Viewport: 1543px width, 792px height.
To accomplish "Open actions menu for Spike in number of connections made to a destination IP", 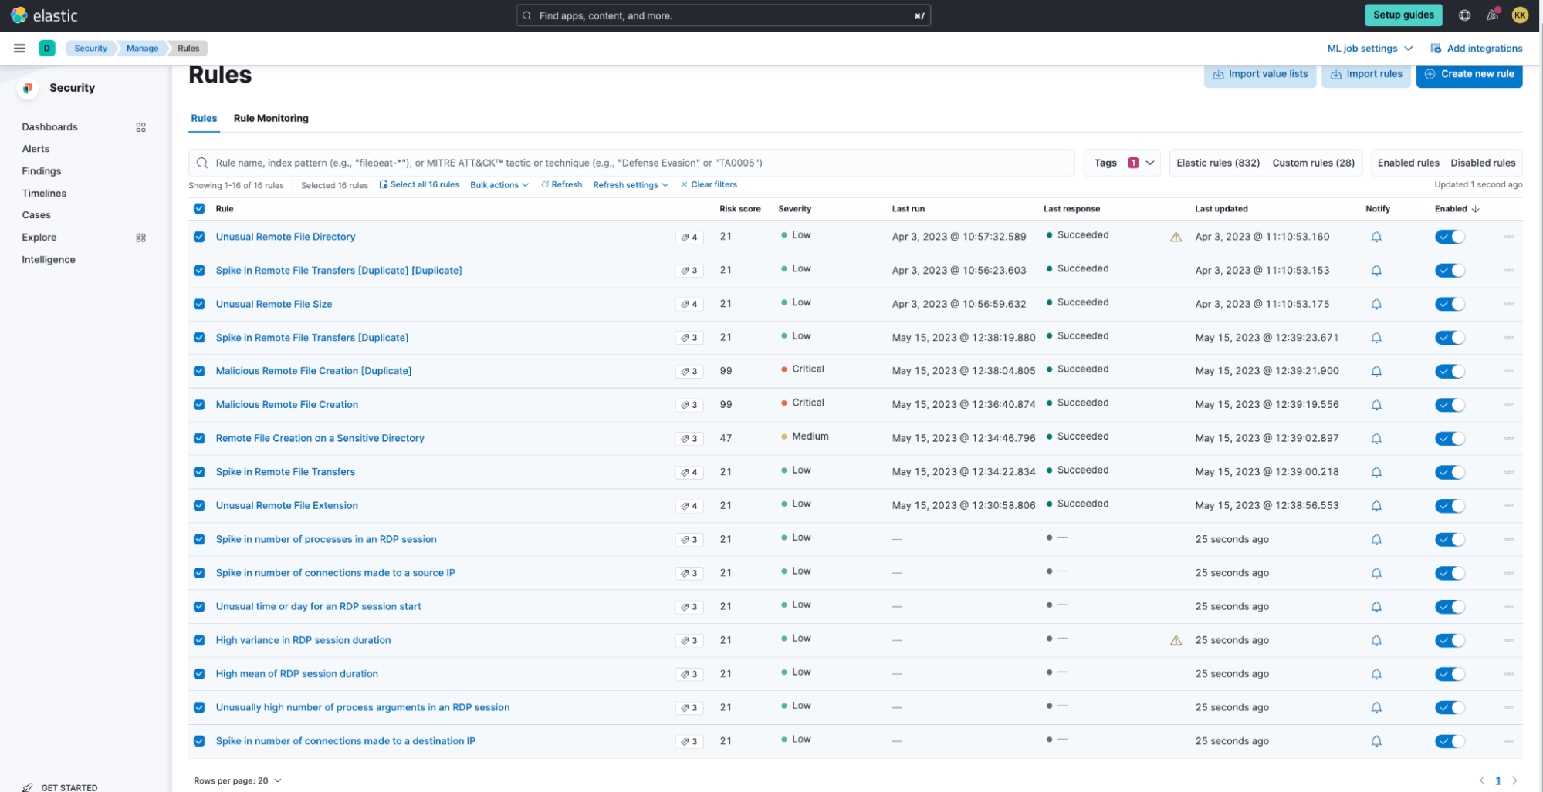I will pos(1508,741).
